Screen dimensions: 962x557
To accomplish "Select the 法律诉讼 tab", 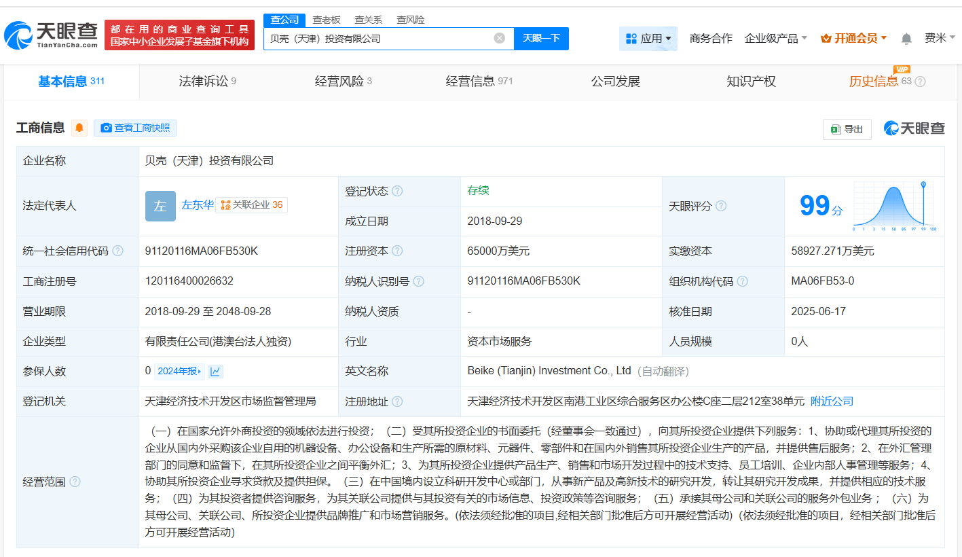I will [x=207, y=82].
